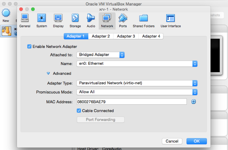Click the Adapter Type label
This screenshot has width=228, height=150.
tap(60, 83)
